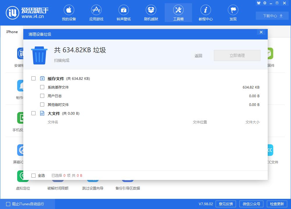Open the 我的设备 section
Image resolution: width=291 pixels, height=209 pixels.
point(69,12)
